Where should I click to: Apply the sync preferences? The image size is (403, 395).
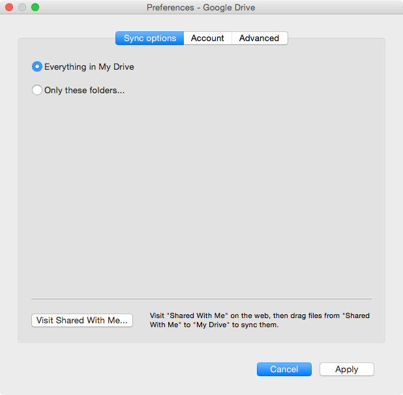(x=347, y=370)
